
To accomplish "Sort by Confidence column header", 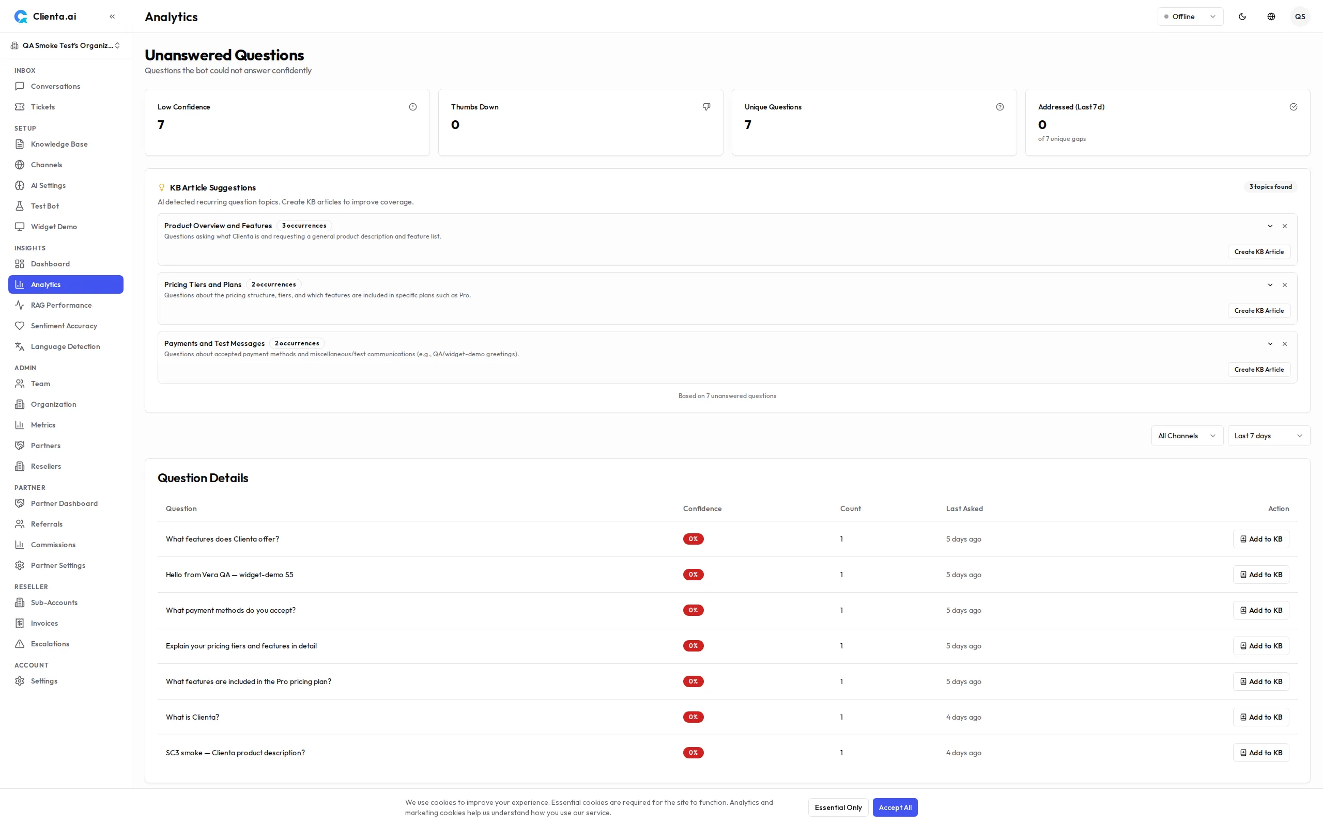I will tap(702, 509).
